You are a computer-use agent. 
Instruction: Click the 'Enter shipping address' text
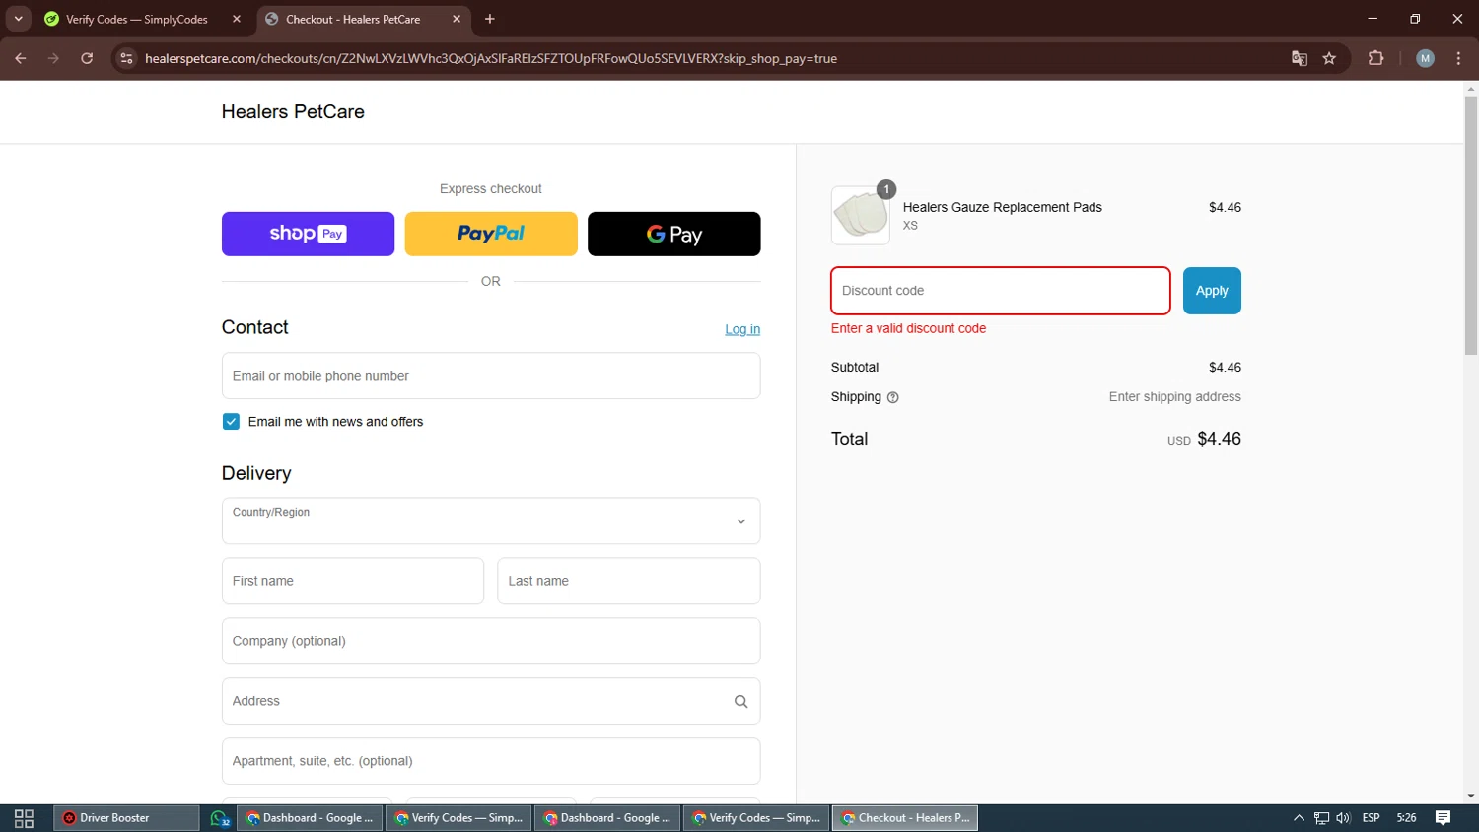(x=1175, y=397)
